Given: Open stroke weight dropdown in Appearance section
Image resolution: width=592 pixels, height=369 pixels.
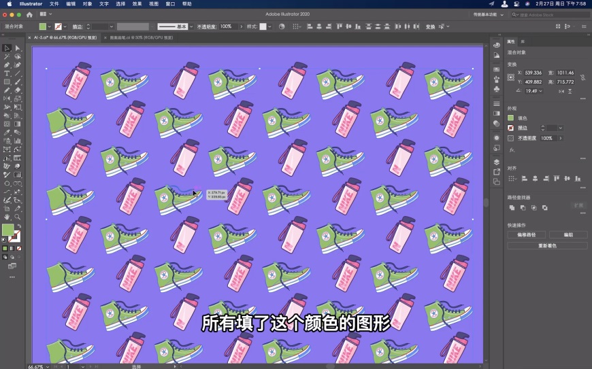Looking at the screenshot, I should click(x=560, y=128).
